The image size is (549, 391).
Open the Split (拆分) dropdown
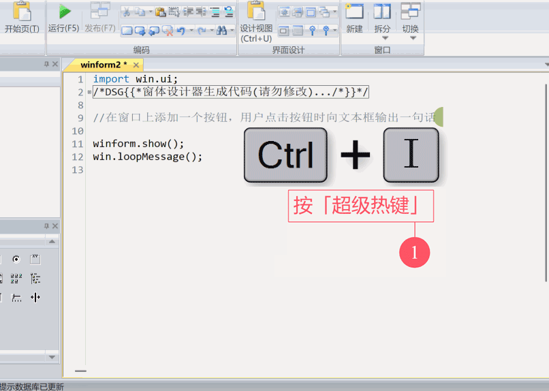[x=383, y=38]
